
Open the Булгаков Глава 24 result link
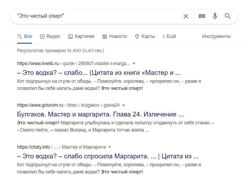point(100,114)
